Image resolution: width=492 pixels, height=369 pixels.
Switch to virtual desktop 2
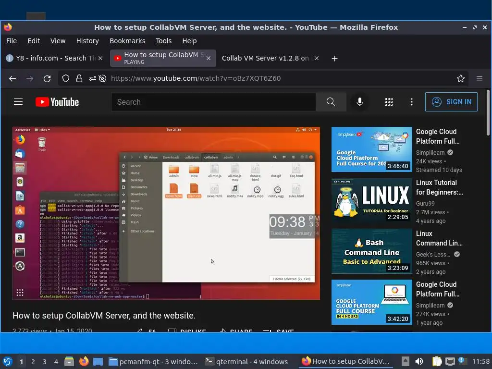point(33,361)
